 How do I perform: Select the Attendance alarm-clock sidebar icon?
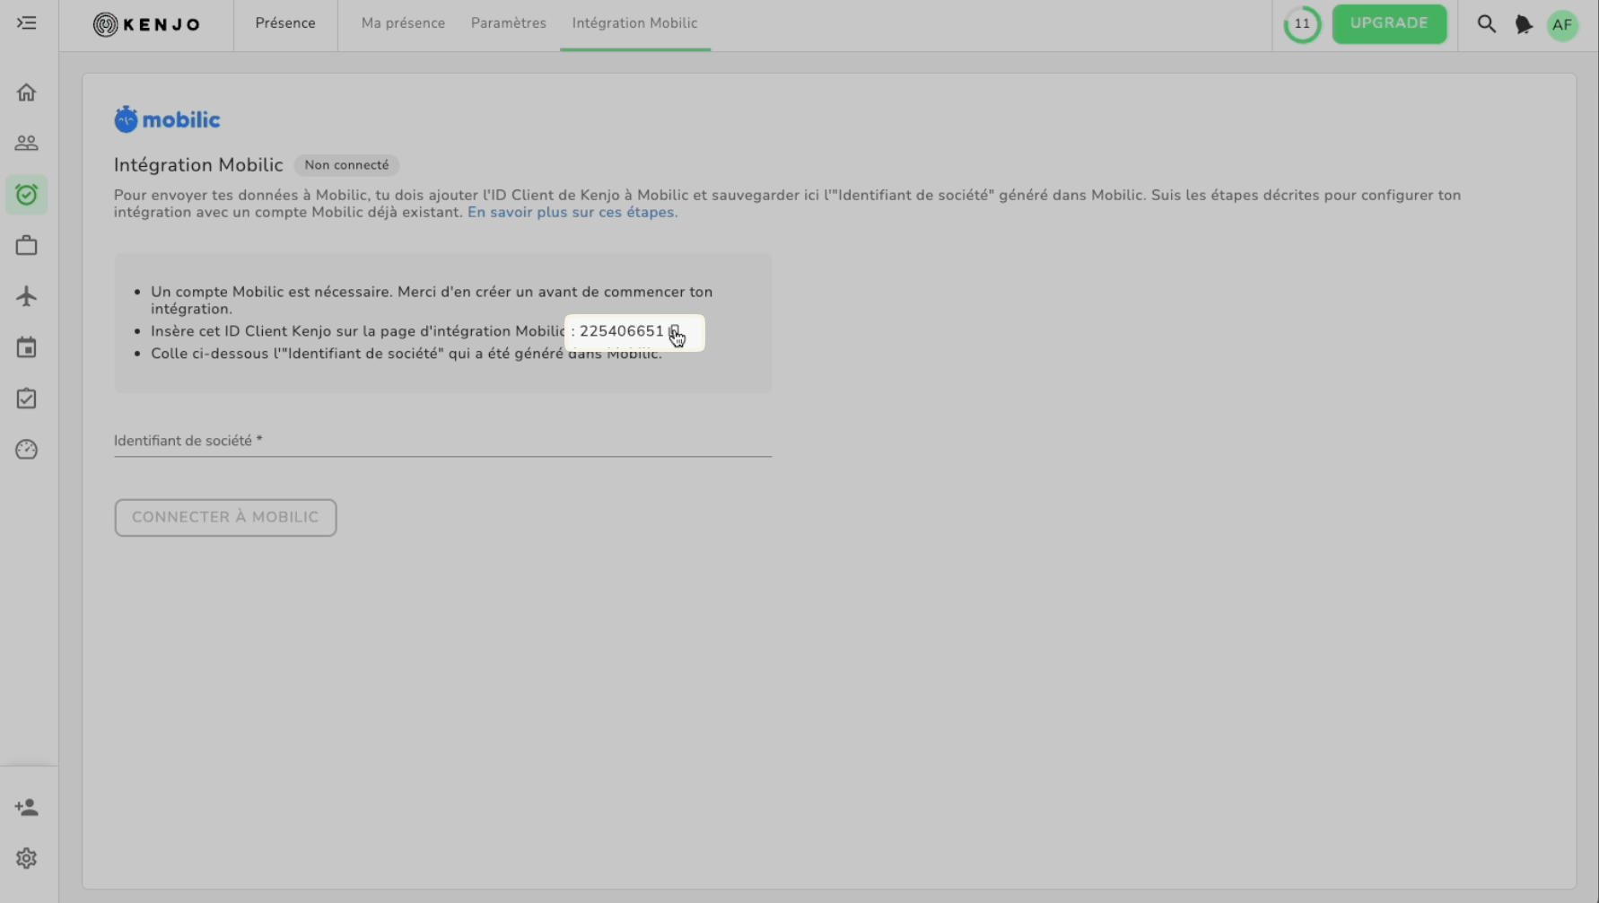tap(27, 195)
